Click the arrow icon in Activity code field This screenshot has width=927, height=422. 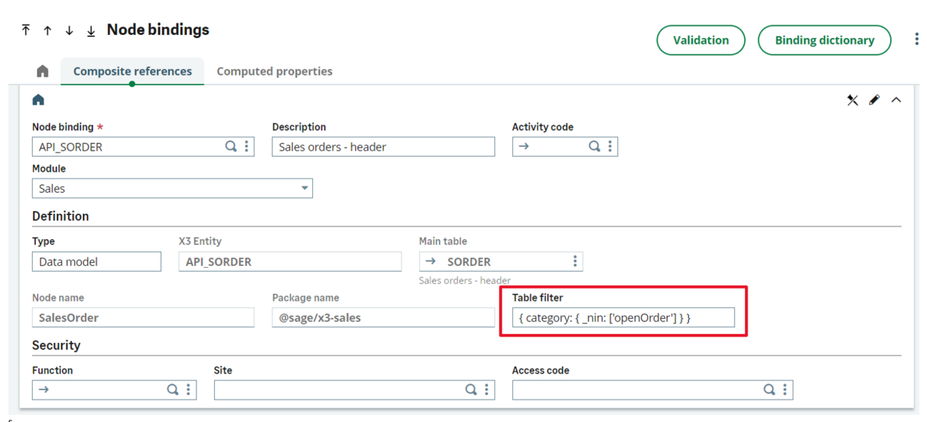(524, 146)
